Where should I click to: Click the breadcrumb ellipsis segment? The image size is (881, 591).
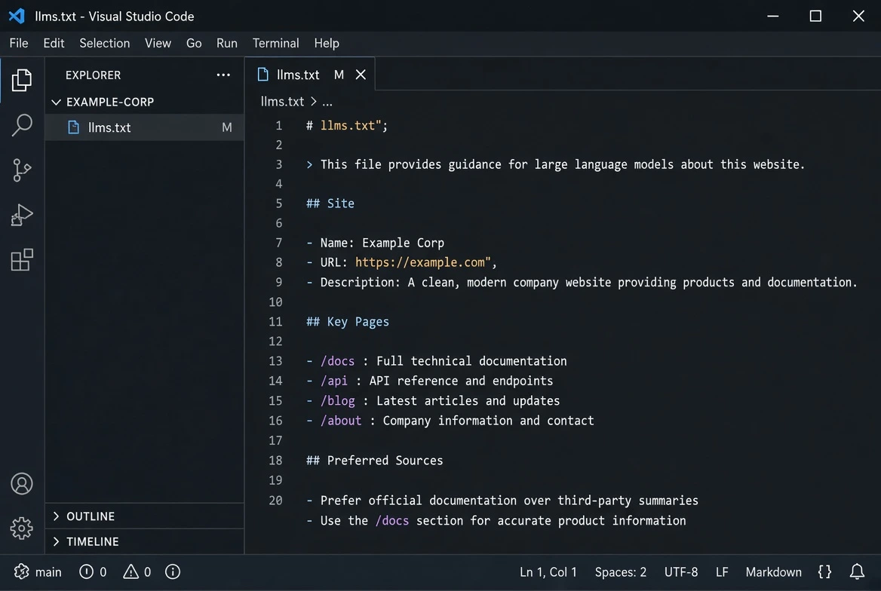(327, 103)
